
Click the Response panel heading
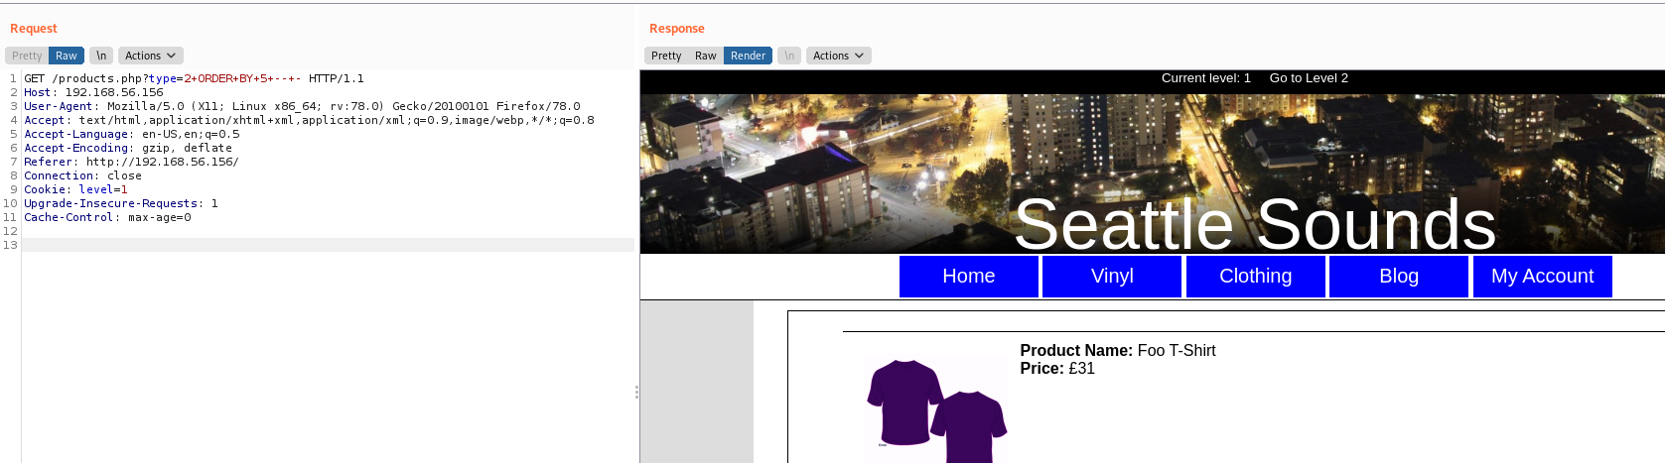pos(677,29)
